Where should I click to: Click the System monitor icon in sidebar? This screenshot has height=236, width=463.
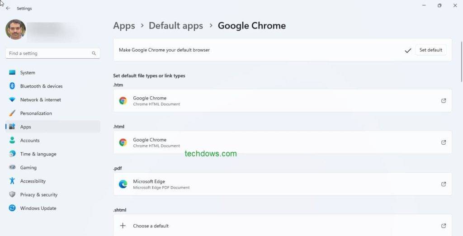pos(12,72)
